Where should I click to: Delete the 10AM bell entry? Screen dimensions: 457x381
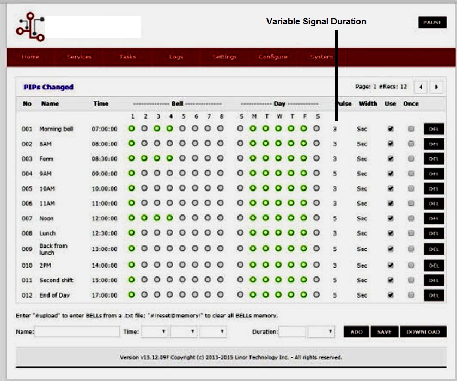434,188
